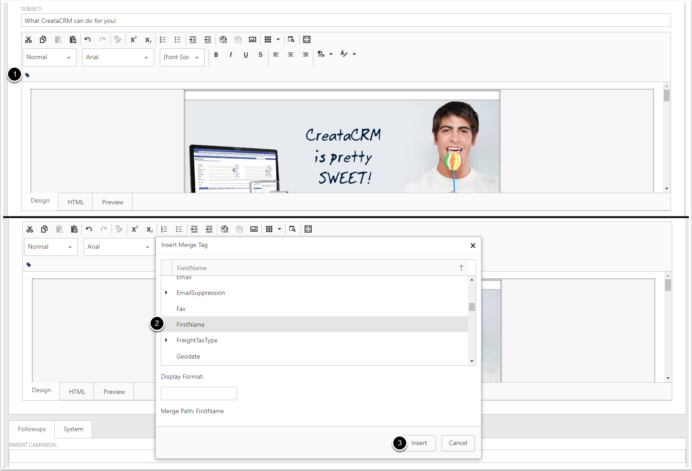This screenshot has width=692, height=471.
Task: Click the Parent Campaign input field
Action: pos(347,456)
